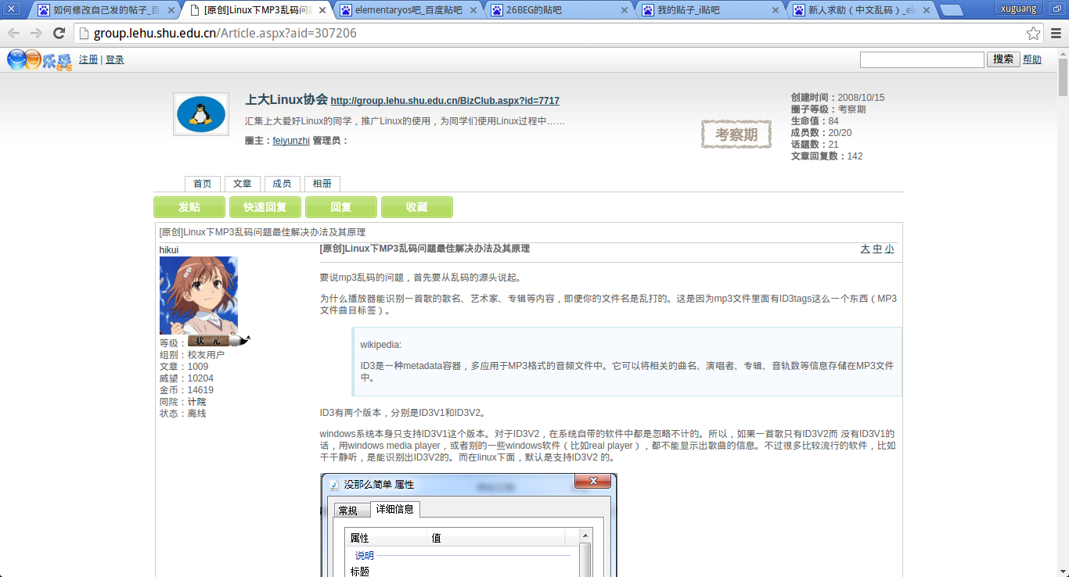The height and width of the screenshot is (577, 1069).
Task: Set article font size to 中
Action: click(x=877, y=249)
